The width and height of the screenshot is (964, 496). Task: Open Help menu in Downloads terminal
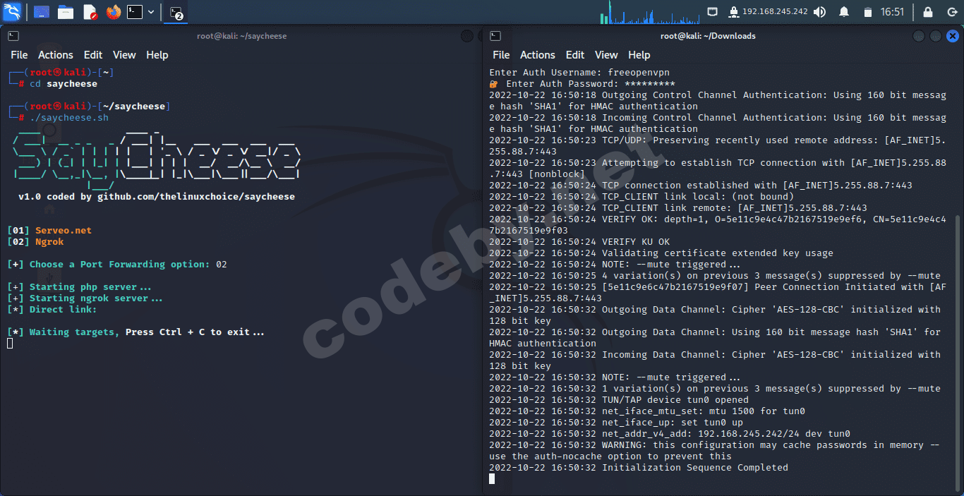pyautogui.click(x=639, y=55)
